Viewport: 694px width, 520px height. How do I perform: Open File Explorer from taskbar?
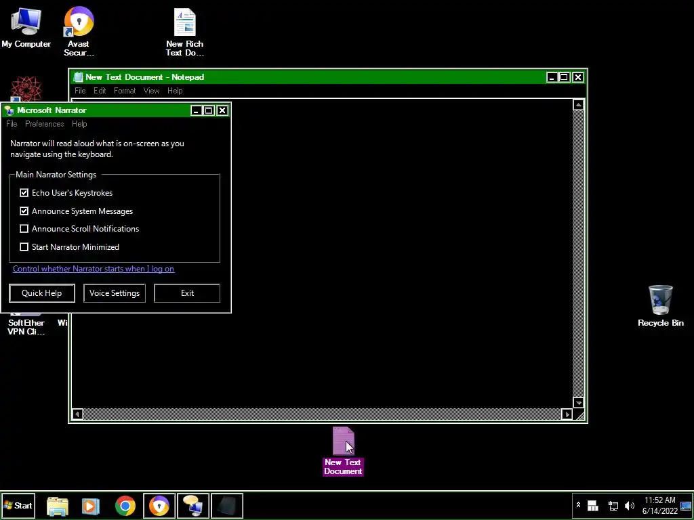point(58,506)
